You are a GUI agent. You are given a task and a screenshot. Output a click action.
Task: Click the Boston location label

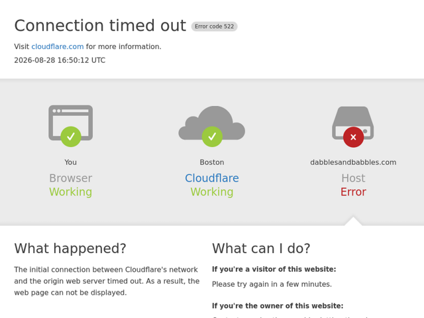pos(212,162)
